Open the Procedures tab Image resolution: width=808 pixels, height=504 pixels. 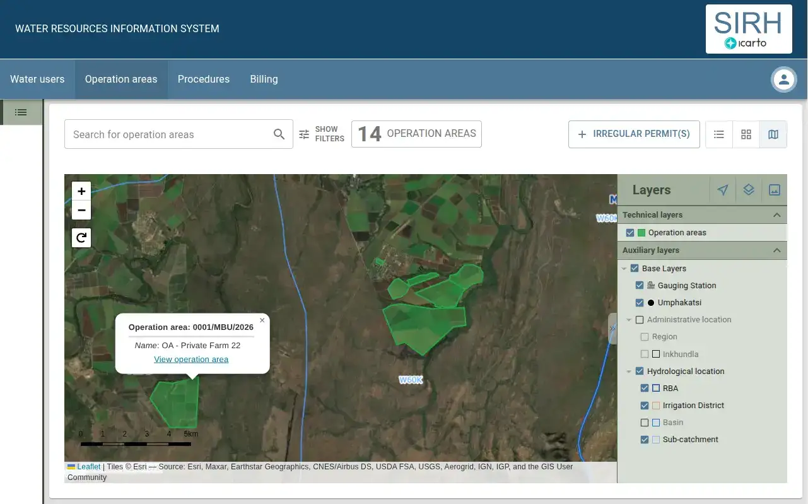tap(204, 79)
